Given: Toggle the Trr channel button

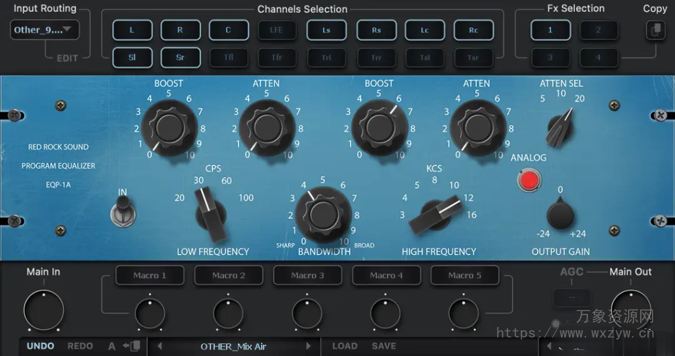Looking at the screenshot, I should point(376,57).
